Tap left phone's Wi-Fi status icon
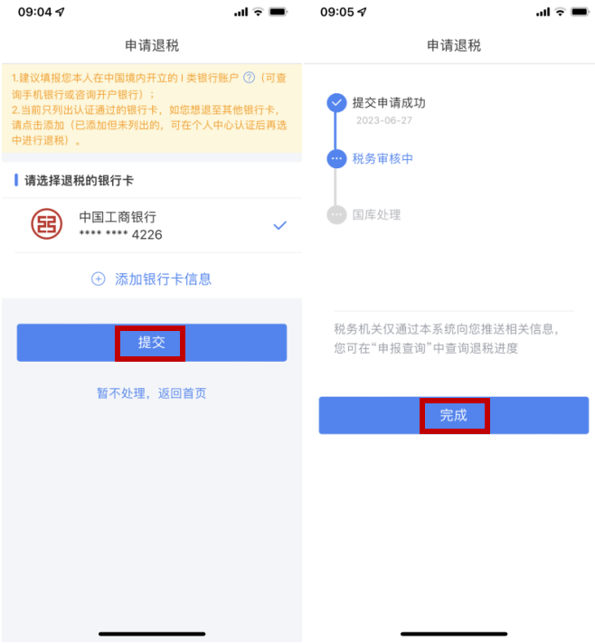The height and width of the screenshot is (643, 595). pyautogui.click(x=258, y=13)
